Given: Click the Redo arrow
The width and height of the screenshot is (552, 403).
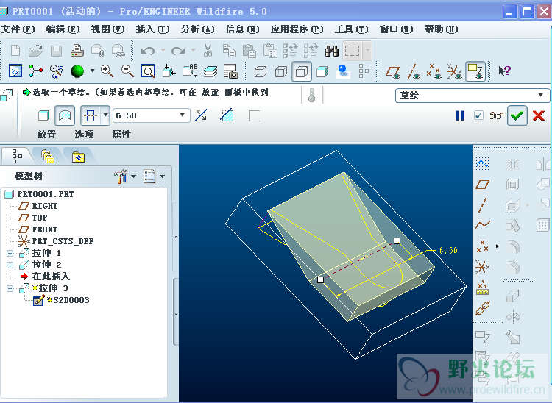Looking at the screenshot, I should [x=178, y=51].
